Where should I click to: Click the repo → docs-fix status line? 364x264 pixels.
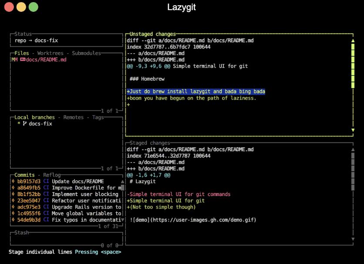point(36,41)
